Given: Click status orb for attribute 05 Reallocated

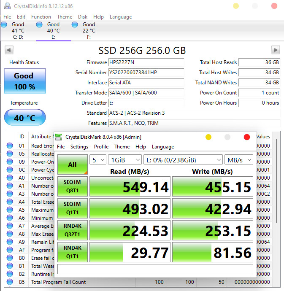Looking at the screenshot, I should (x=10, y=154).
